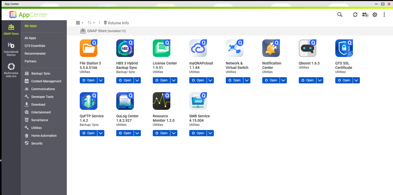Image resolution: width=393 pixels, height=195 pixels.
Task: Expand the grid view mode dropdown
Action: coord(79,23)
